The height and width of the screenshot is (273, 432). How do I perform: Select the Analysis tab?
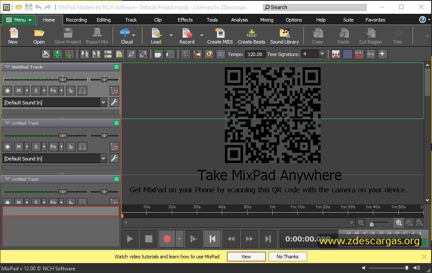pos(240,20)
